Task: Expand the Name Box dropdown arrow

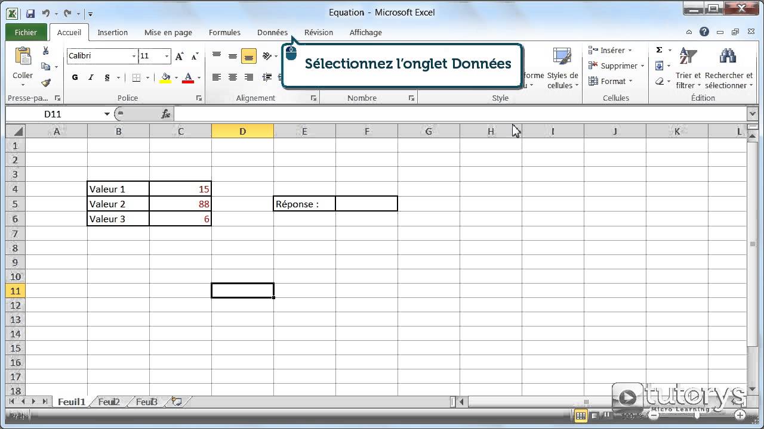Action: [107, 114]
